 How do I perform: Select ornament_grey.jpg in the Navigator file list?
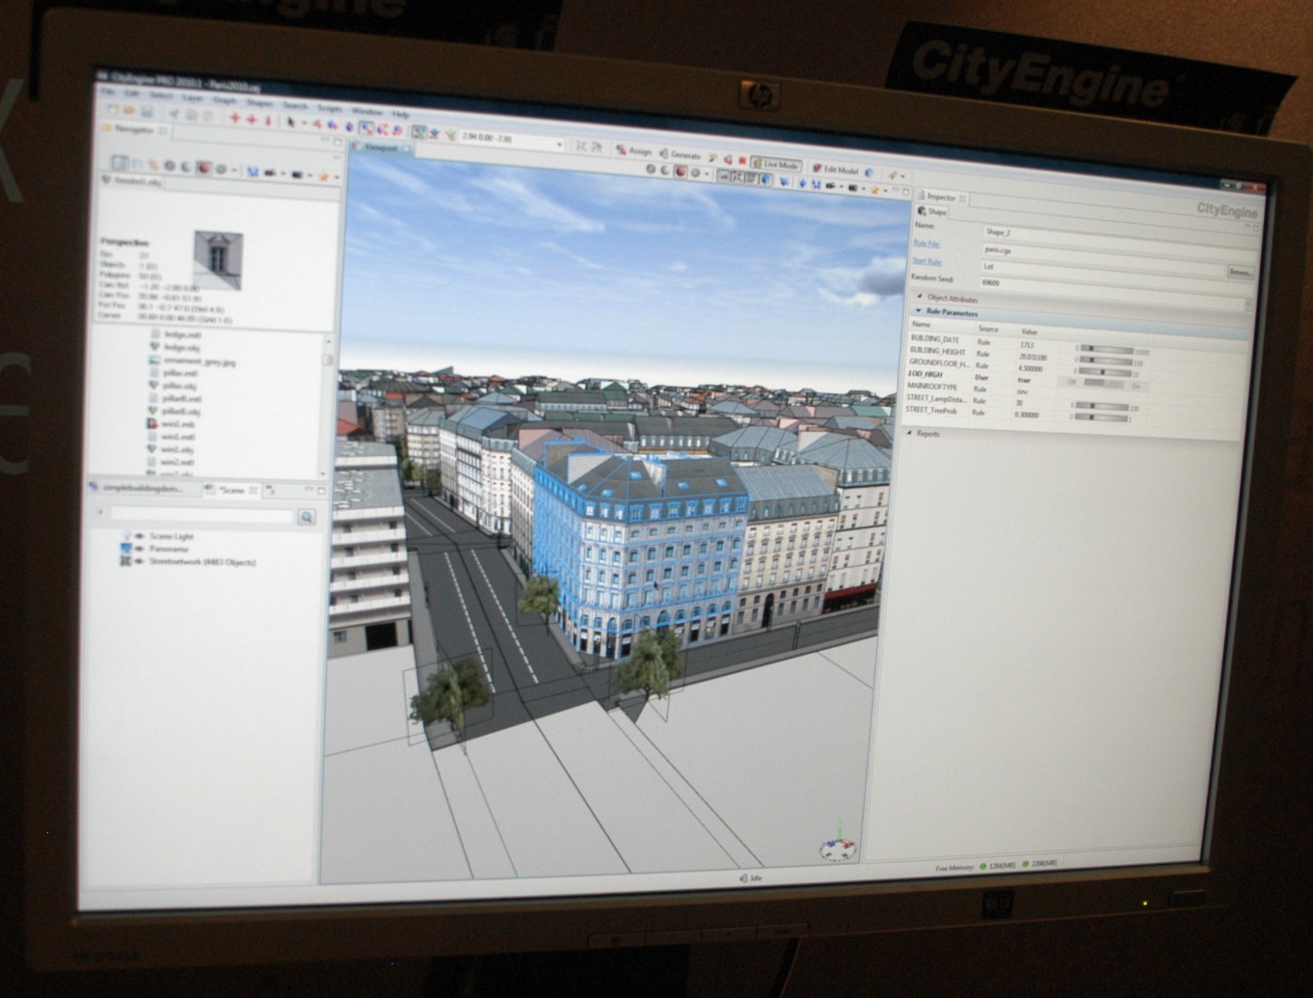coord(199,362)
